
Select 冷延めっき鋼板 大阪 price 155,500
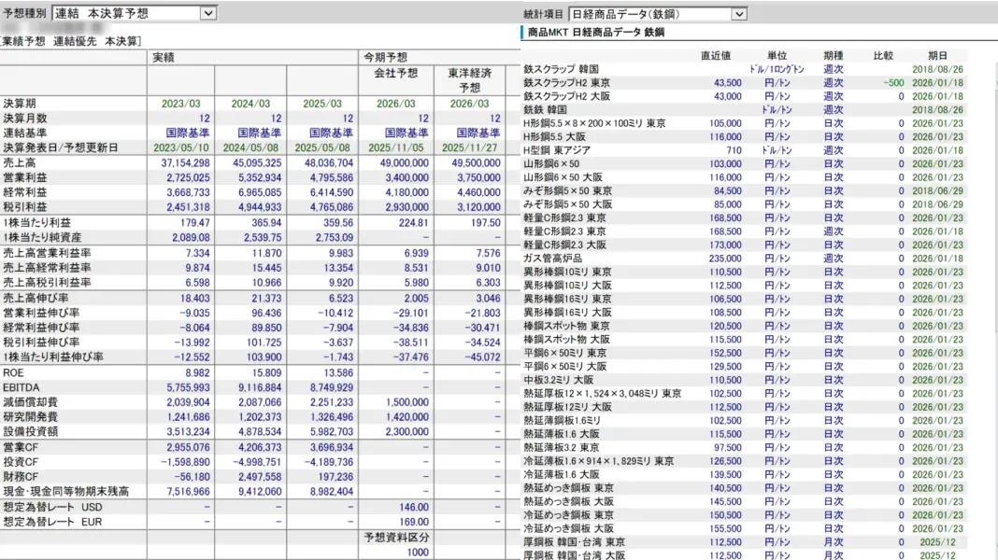click(725, 529)
